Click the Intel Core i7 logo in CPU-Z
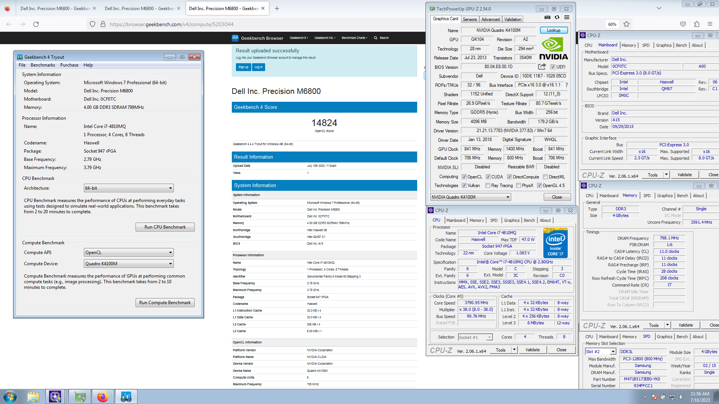This screenshot has width=719, height=404. pyautogui.click(x=555, y=243)
